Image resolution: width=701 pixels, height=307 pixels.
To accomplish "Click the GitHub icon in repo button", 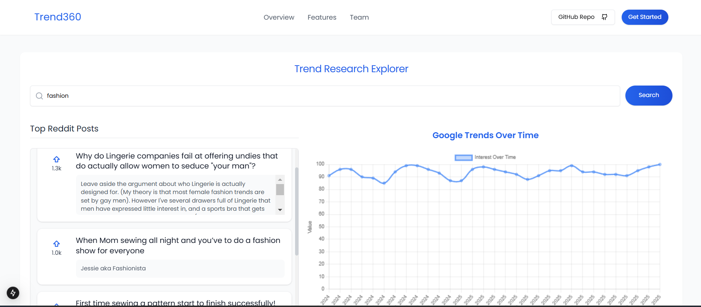I will (604, 17).
